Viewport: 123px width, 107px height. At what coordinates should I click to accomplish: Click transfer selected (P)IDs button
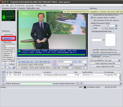pos(105,49)
